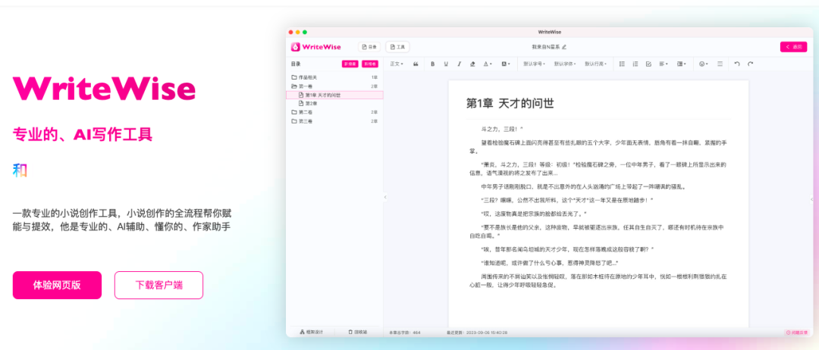Open the 目录 button in the top bar
819x350 pixels.
[369, 47]
